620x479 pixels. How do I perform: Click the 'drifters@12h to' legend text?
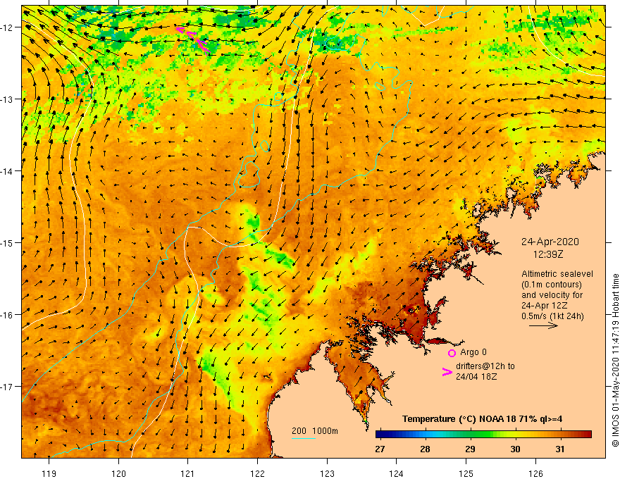(485, 366)
